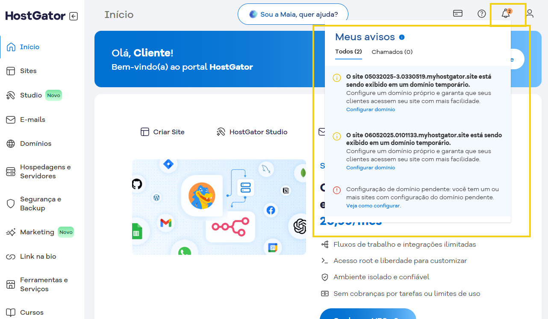The width and height of the screenshot is (548, 319).
Task: Click the Link na bio chain icon
Action: tap(11, 257)
